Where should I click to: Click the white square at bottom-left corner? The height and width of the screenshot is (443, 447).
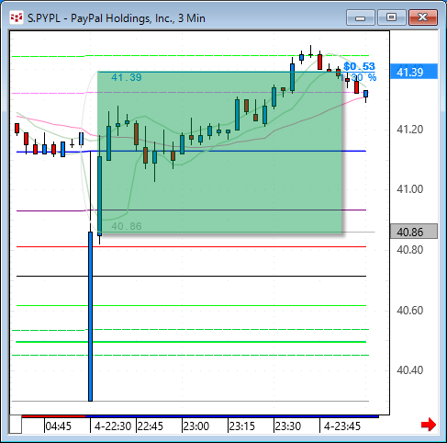pyautogui.click(x=16, y=425)
